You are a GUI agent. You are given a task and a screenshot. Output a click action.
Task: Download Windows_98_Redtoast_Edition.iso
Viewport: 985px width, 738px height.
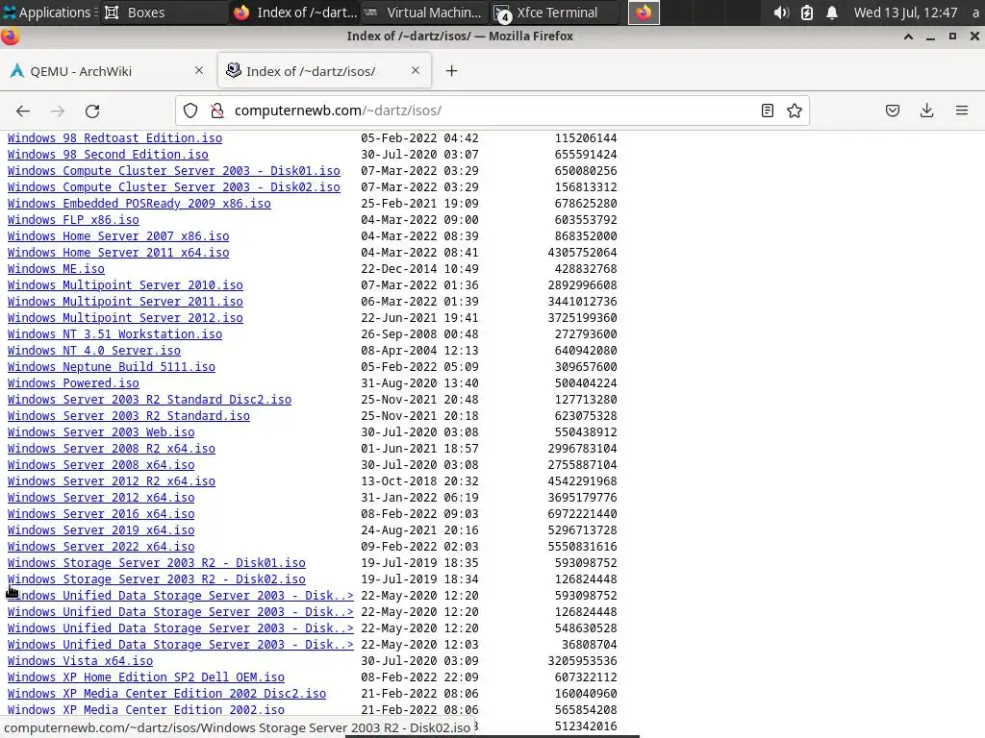point(114,138)
